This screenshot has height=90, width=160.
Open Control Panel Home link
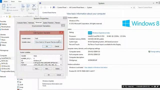(49, 13)
